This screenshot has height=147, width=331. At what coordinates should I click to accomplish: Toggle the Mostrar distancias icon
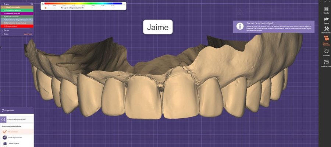coord(326,39)
